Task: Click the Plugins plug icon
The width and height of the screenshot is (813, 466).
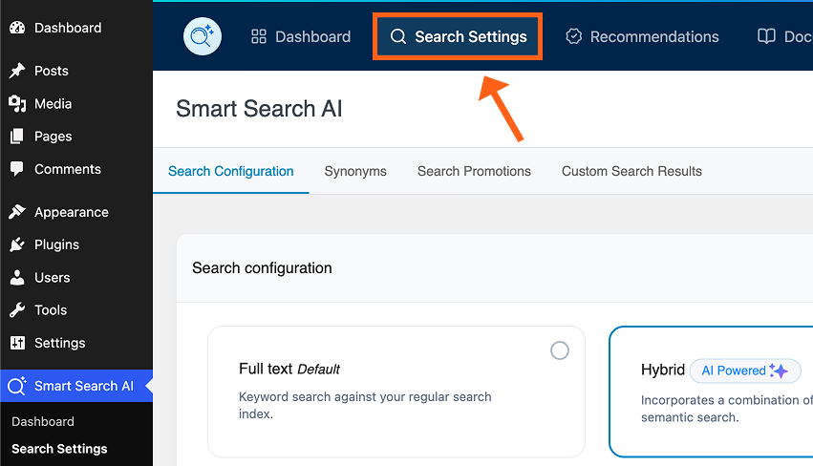Action: point(17,244)
